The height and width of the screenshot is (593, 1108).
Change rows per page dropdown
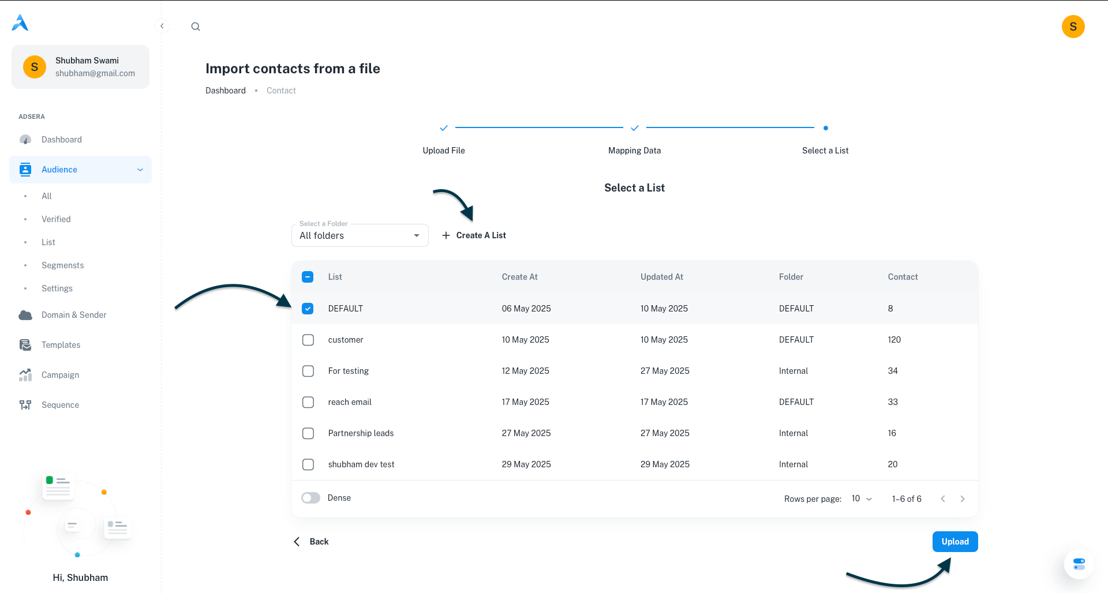(862, 498)
